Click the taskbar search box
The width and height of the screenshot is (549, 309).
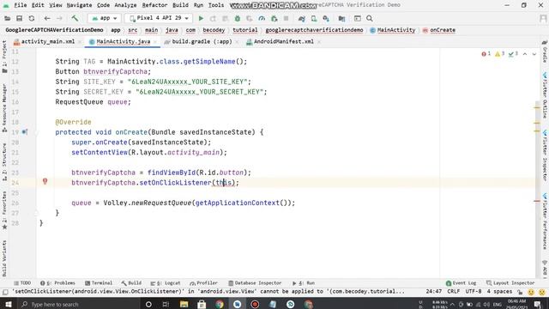pyautogui.click(x=78, y=304)
